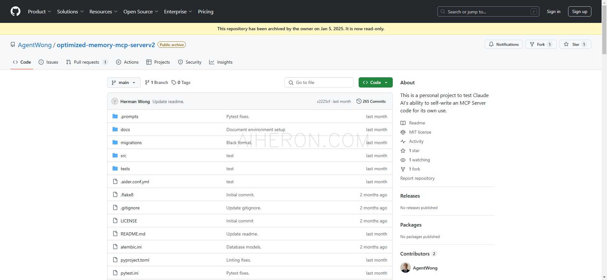Select the docs folder icon
The width and height of the screenshot is (607, 280).
(115, 129)
